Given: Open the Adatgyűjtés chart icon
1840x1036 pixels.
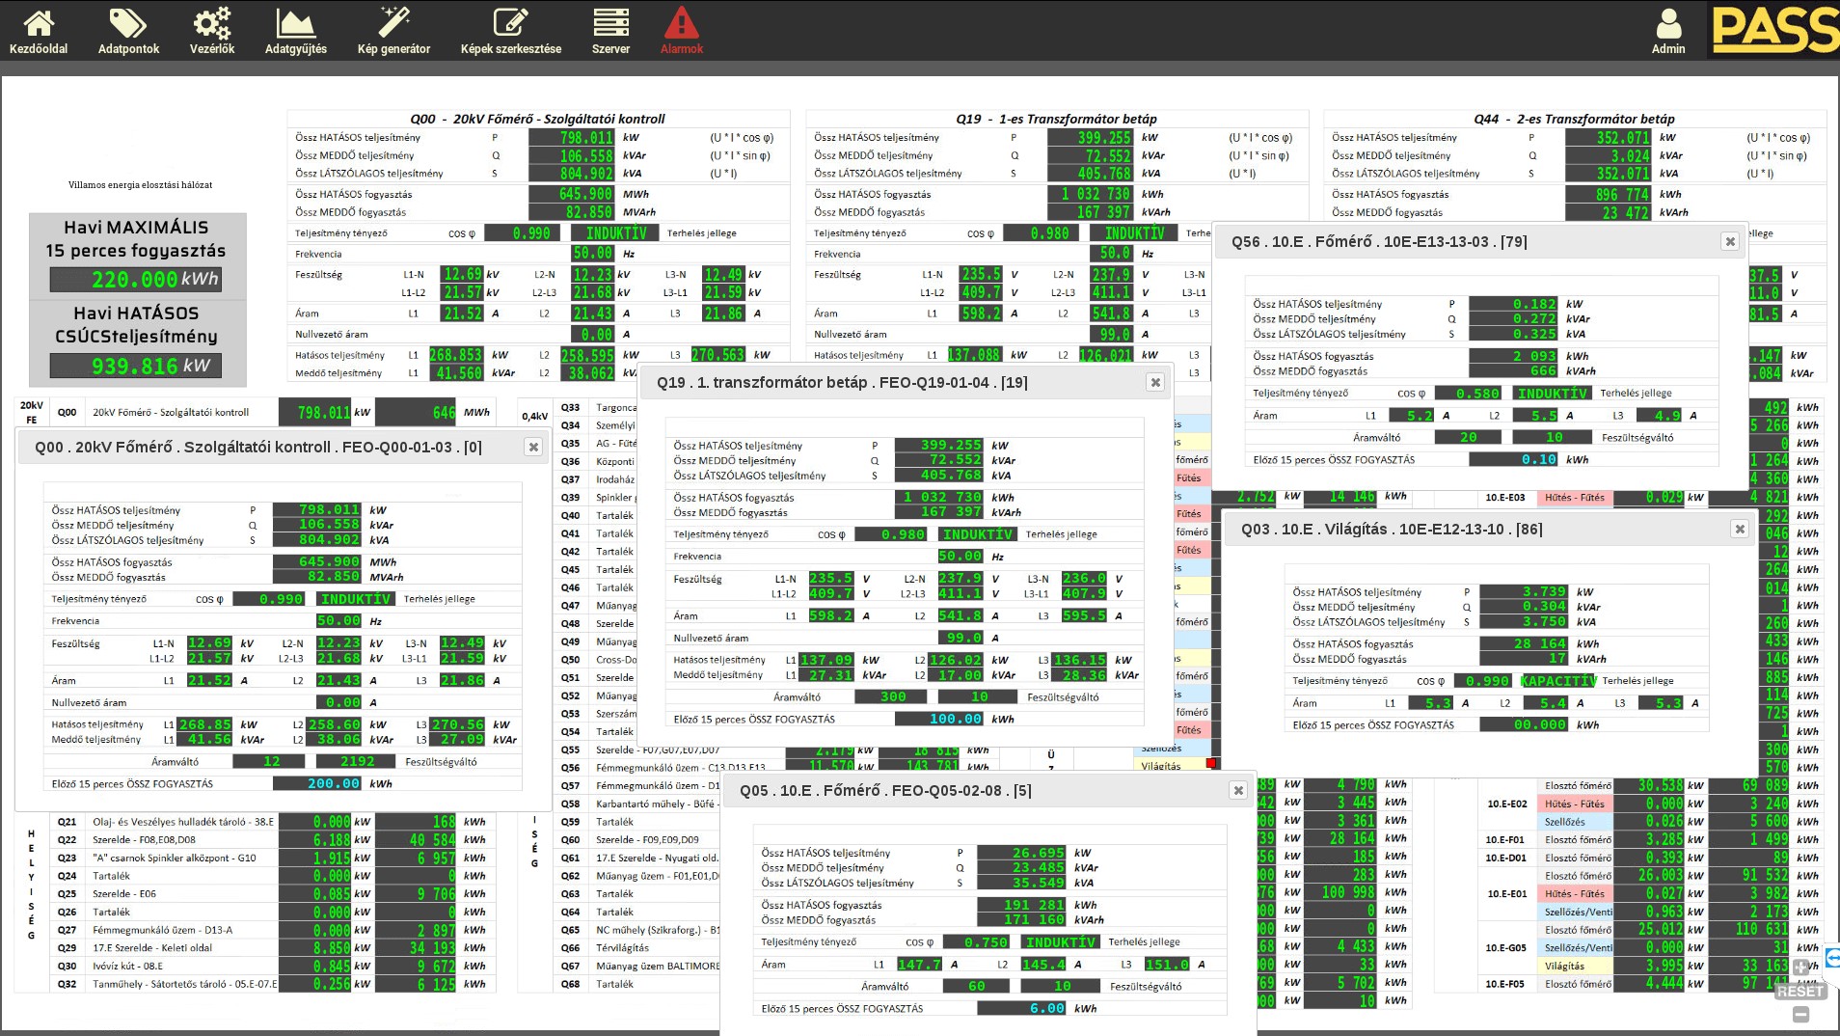Looking at the screenshot, I should pyautogui.click(x=295, y=31).
